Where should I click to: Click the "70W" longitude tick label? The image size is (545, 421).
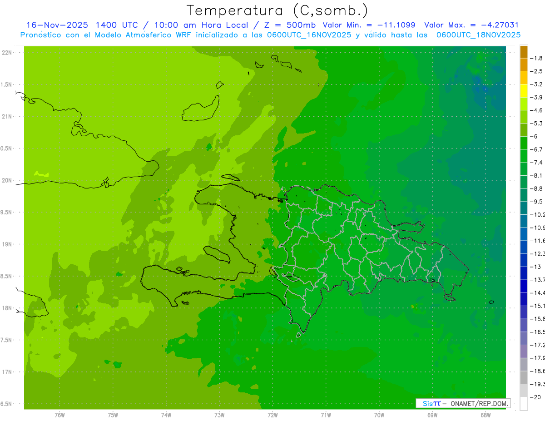pyautogui.click(x=379, y=415)
